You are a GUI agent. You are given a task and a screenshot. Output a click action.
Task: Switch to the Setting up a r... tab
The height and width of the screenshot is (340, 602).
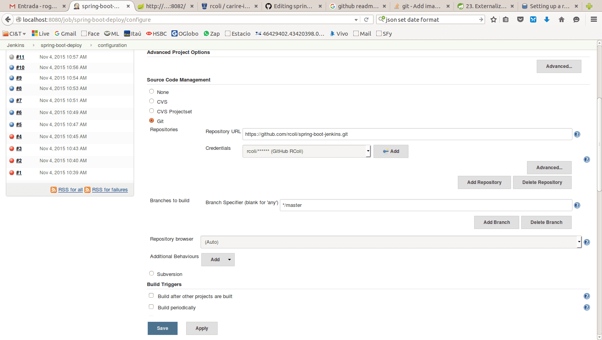click(549, 6)
